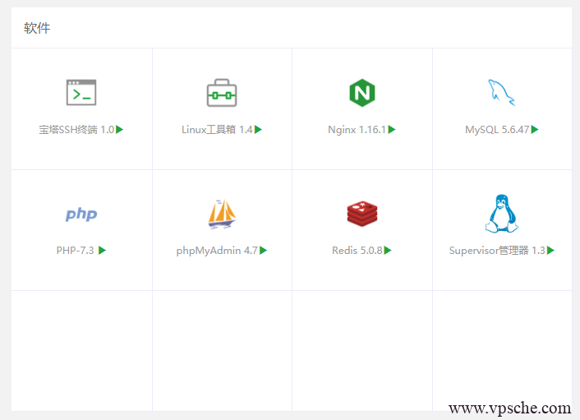This screenshot has height=420, width=580.
Task: Click the MySQL dolphin icon
Action: pyautogui.click(x=502, y=93)
